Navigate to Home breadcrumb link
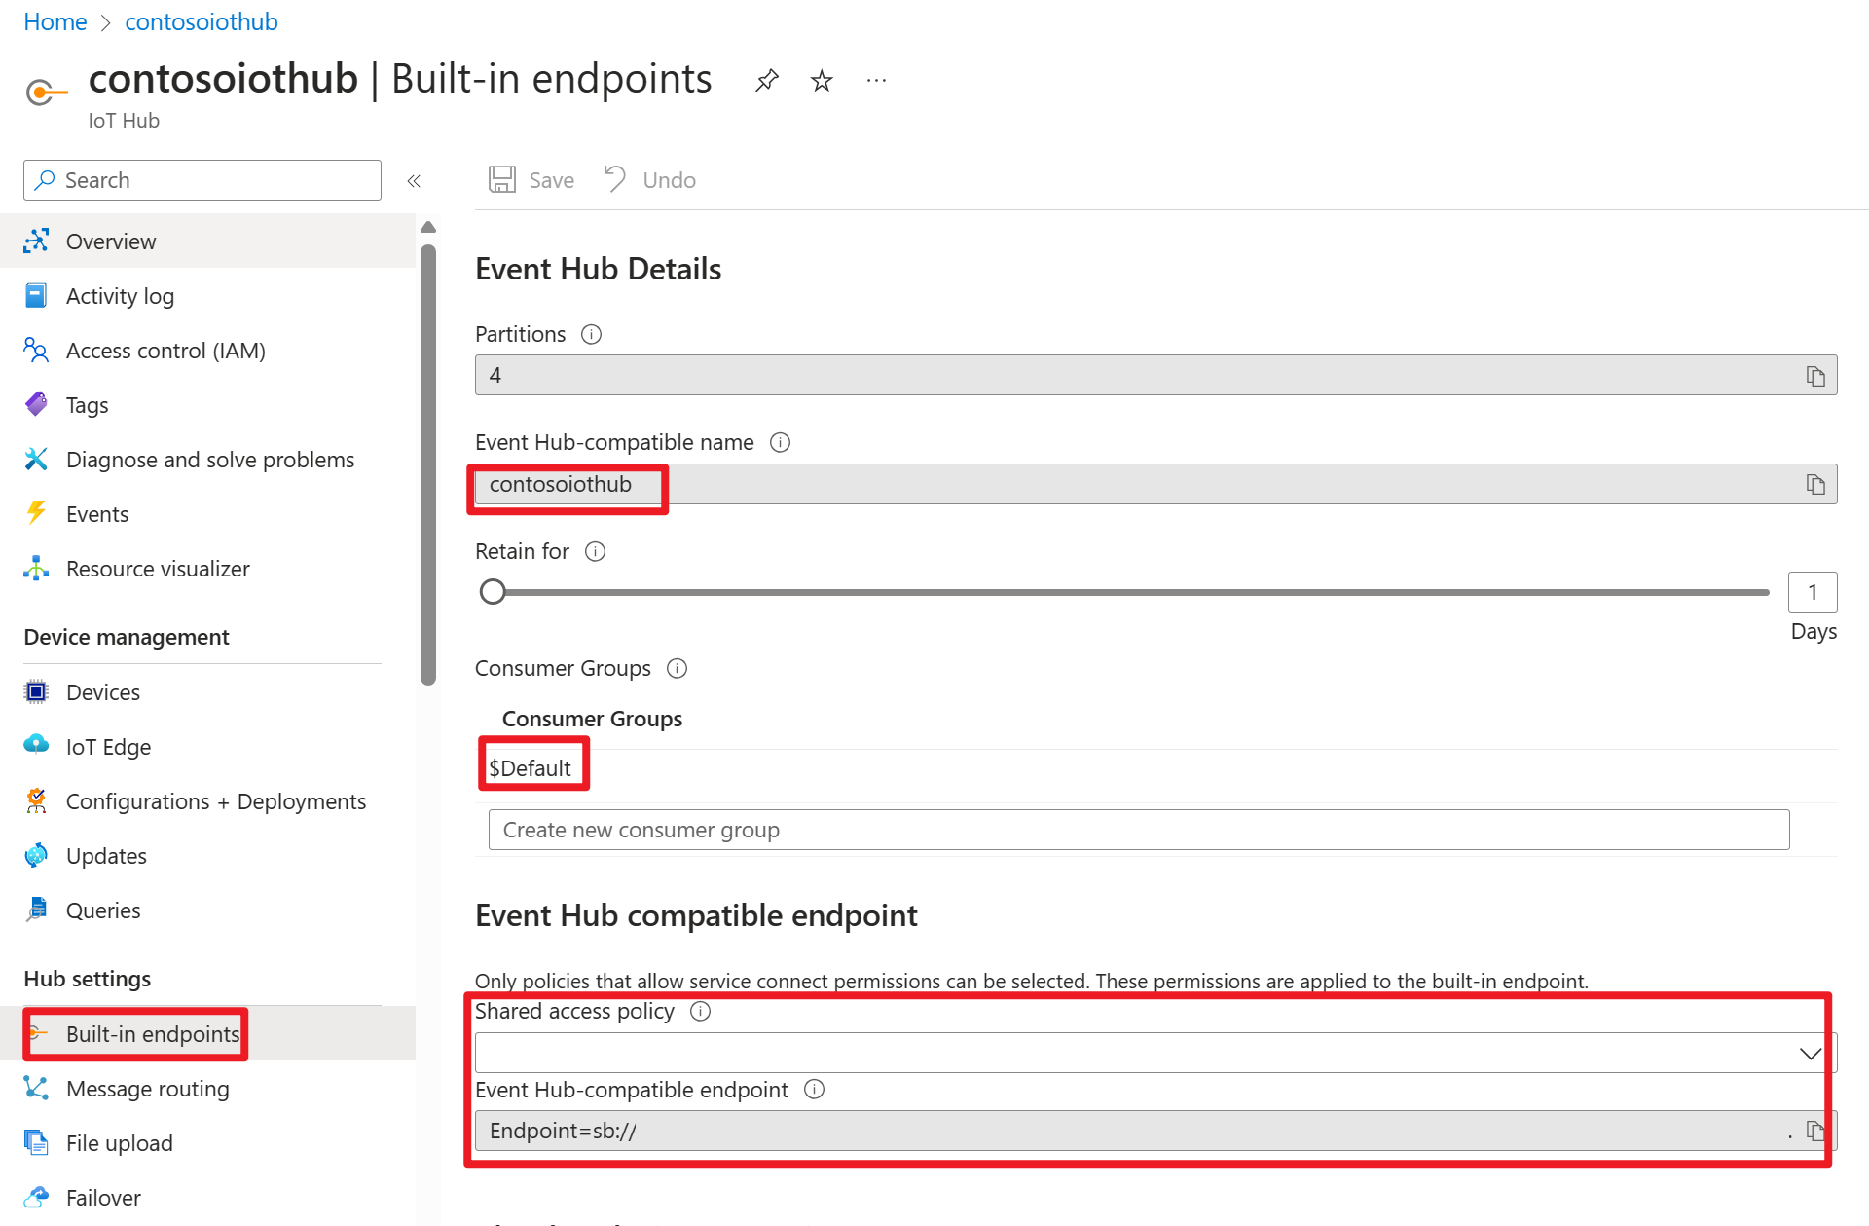Screen dimensions: 1869x1226 (55, 21)
